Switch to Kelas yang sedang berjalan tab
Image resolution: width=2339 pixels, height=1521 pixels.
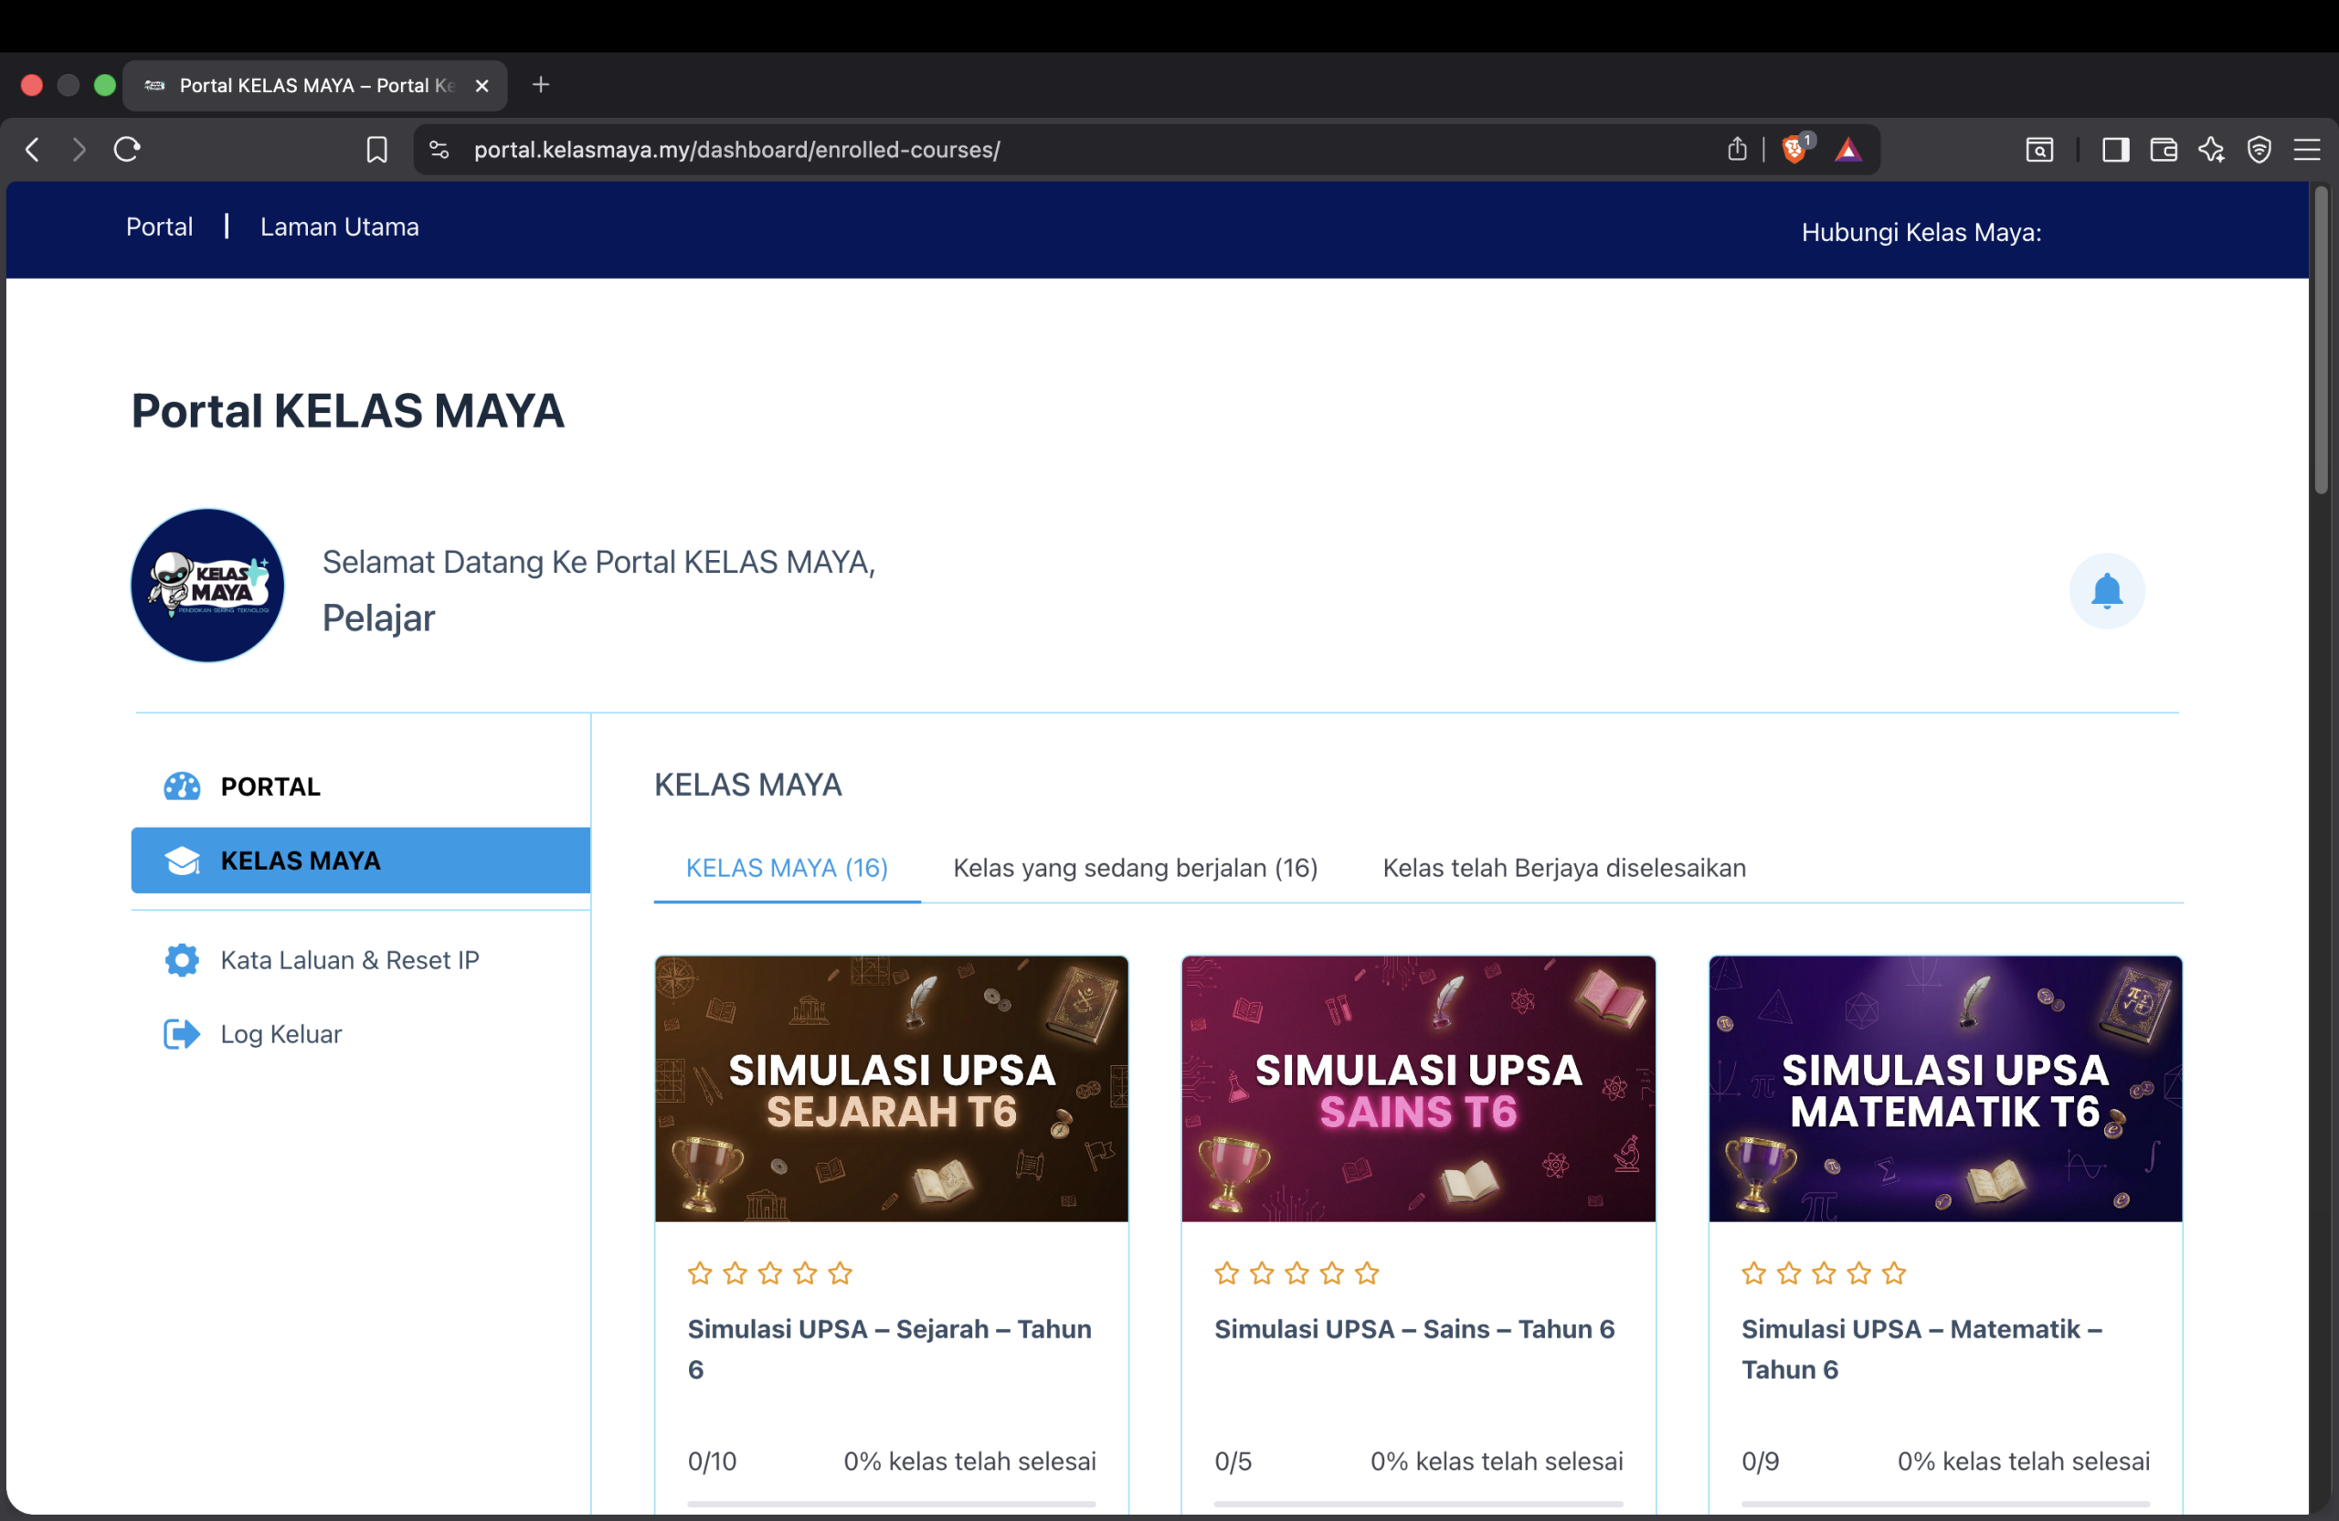tap(1135, 868)
